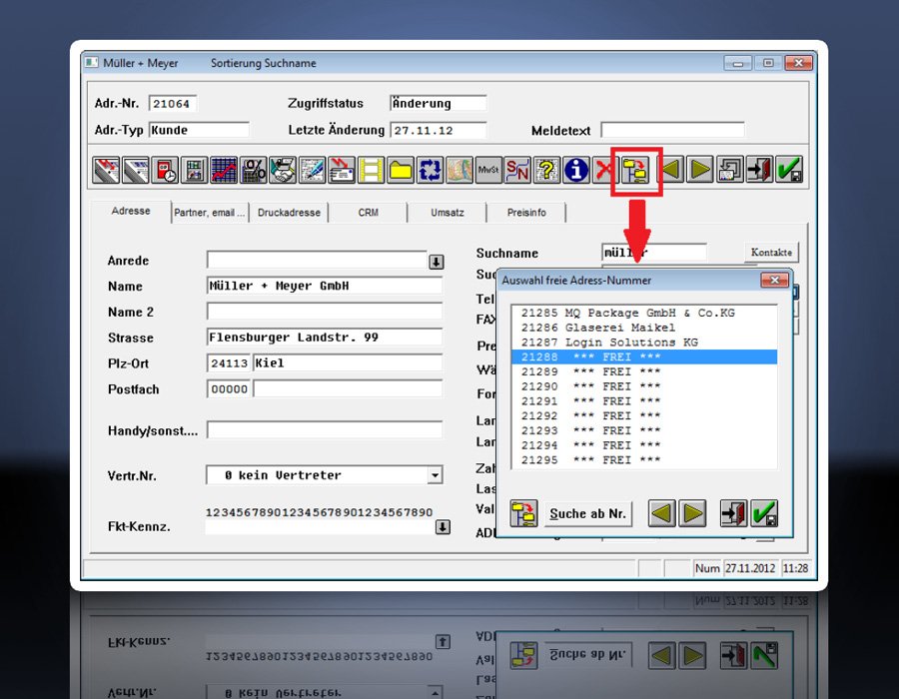Screen dimensions: 899x699
Task: Select free address number 21289
Action: [x=644, y=371]
